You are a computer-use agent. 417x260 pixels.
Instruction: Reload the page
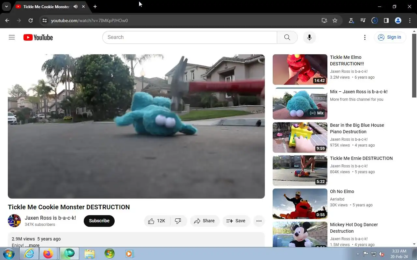pyautogui.click(x=31, y=20)
